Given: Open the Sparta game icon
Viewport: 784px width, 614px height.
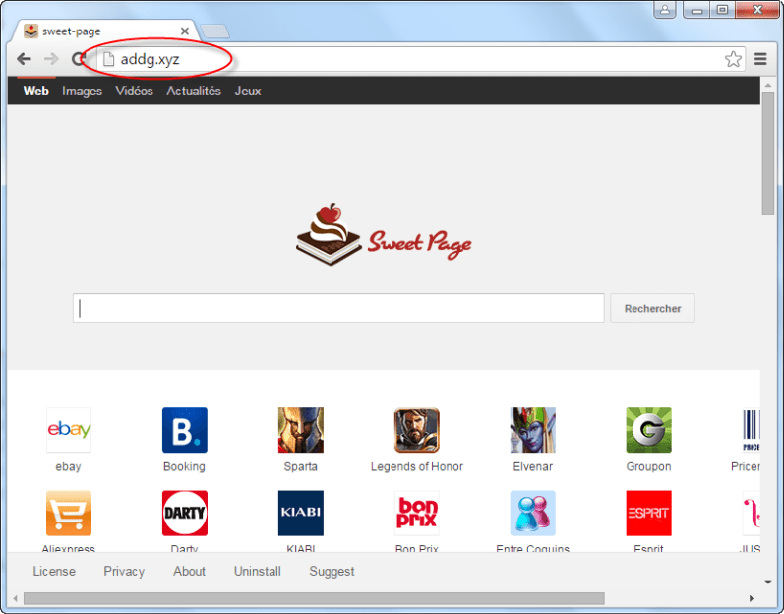Looking at the screenshot, I should point(300,430).
